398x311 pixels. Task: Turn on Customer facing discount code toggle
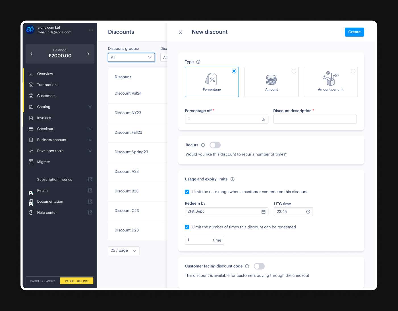(x=259, y=266)
